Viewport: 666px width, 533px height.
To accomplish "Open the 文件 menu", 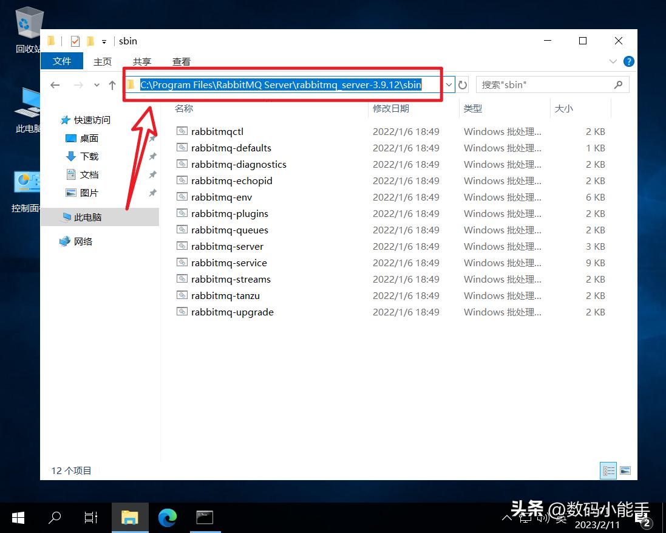I will coord(62,61).
